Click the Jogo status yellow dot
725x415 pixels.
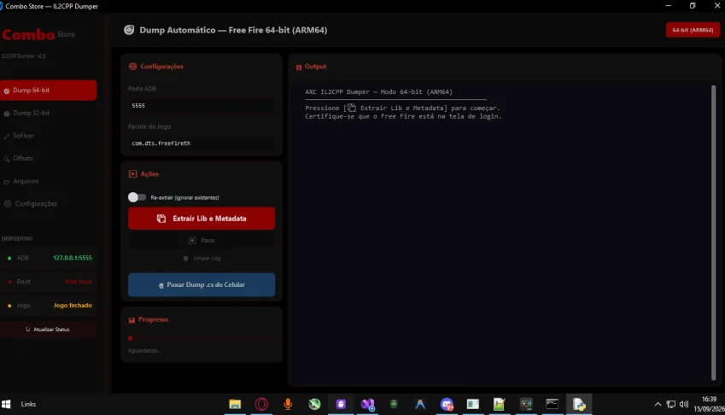point(9,306)
